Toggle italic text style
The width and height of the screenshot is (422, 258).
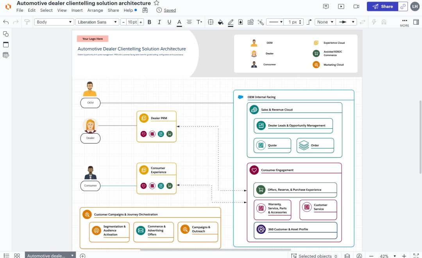click(x=159, y=22)
